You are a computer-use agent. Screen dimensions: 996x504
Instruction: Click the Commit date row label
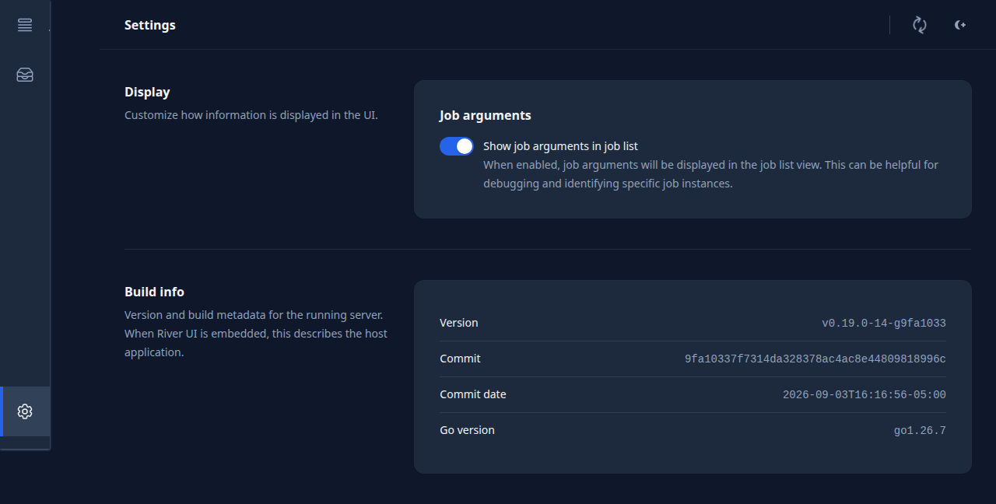pyautogui.click(x=473, y=394)
